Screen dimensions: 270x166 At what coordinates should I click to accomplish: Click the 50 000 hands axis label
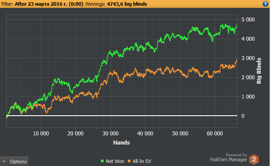(180, 134)
